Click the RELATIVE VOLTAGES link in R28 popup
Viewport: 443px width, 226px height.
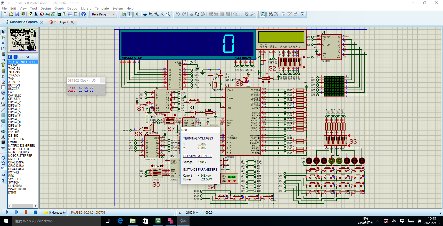[x=198, y=156]
